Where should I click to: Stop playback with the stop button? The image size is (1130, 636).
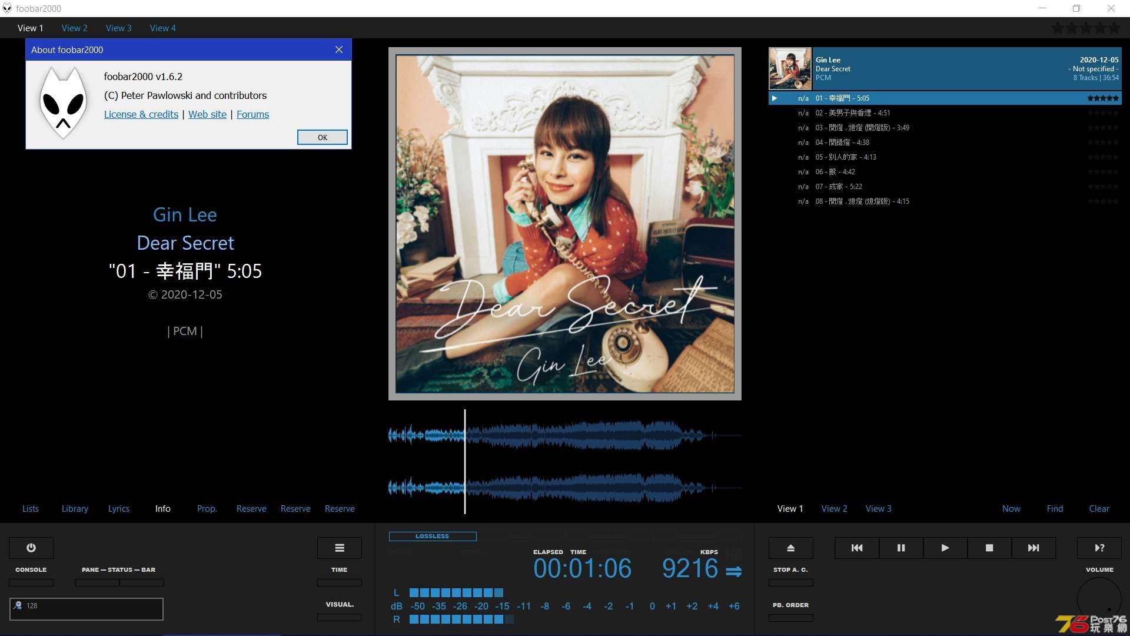(x=989, y=548)
